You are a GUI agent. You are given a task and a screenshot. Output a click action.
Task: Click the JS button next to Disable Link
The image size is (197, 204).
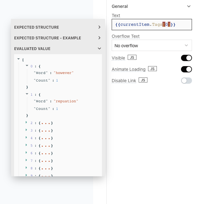coord(143,80)
